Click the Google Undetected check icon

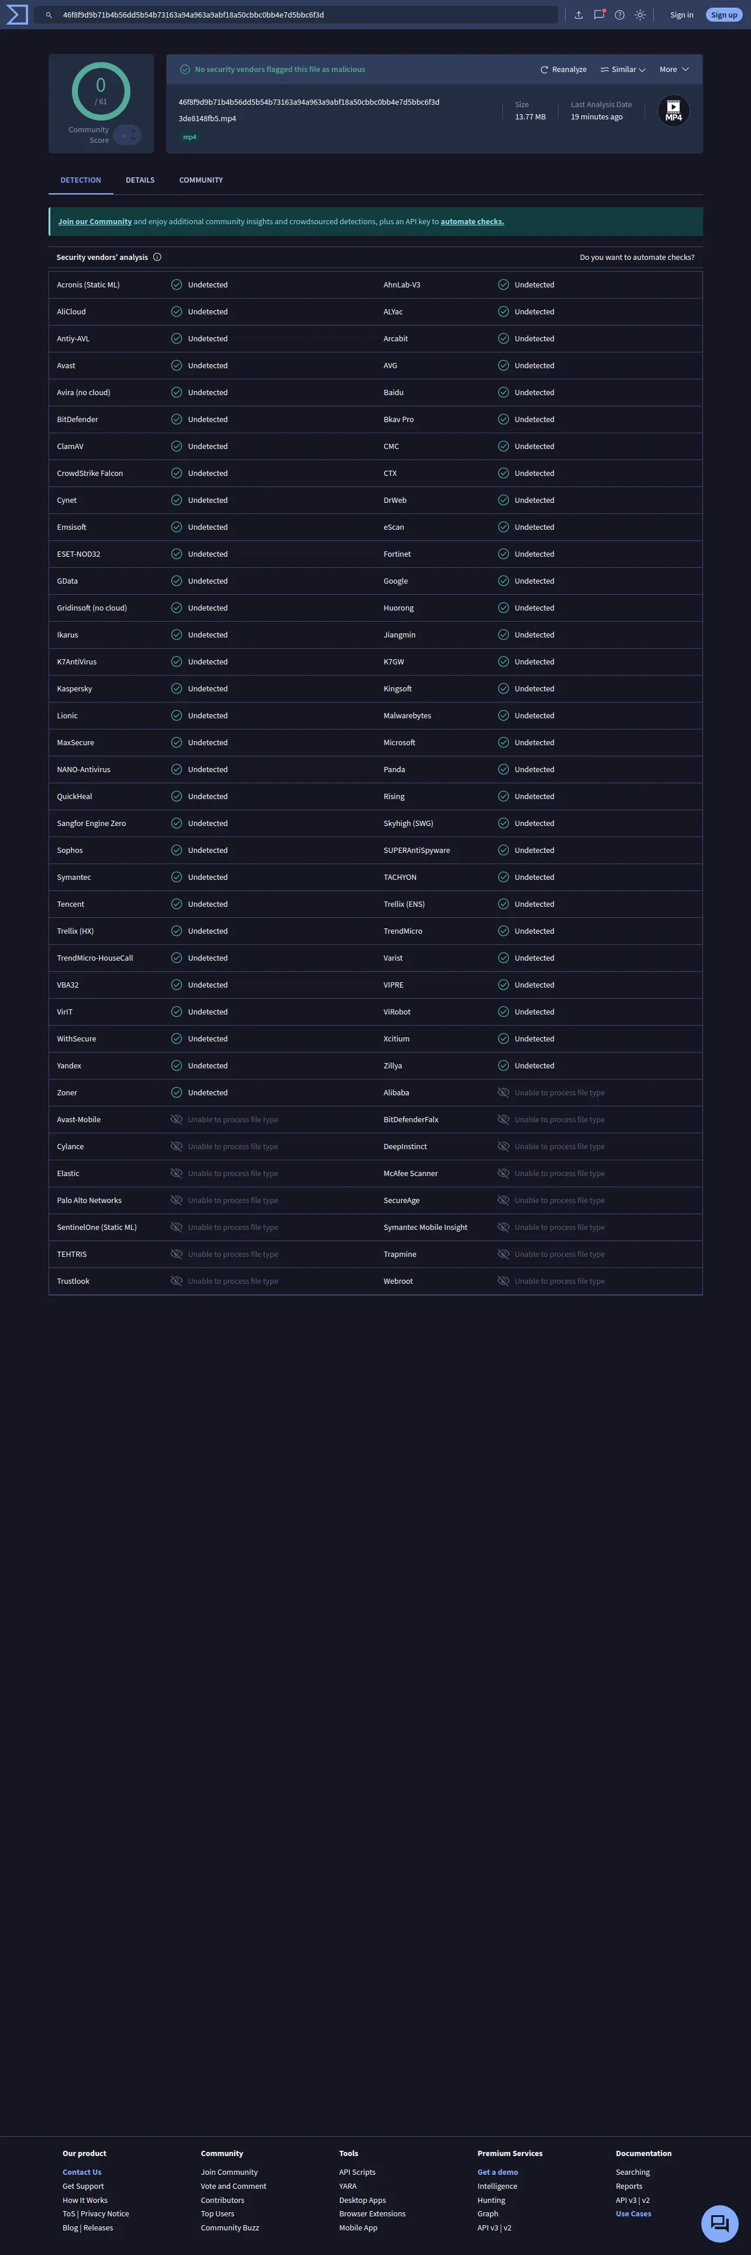pyautogui.click(x=504, y=581)
